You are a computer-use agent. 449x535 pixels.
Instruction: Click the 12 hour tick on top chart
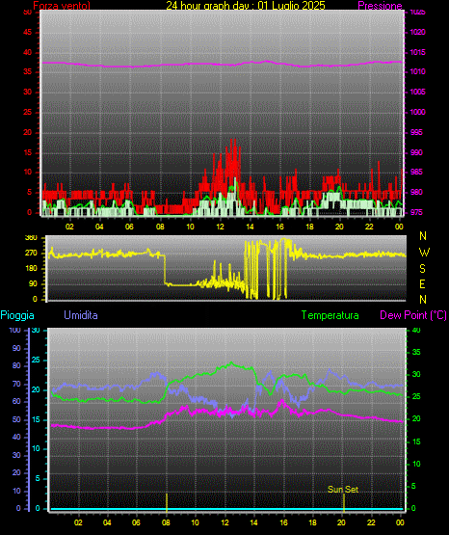pyautogui.click(x=221, y=227)
